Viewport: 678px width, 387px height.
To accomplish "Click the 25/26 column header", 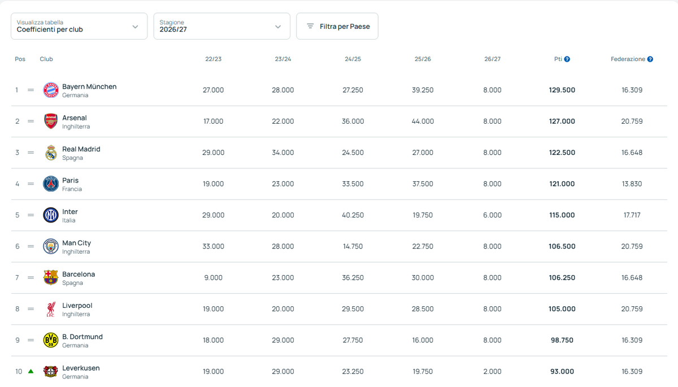I will [x=423, y=59].
